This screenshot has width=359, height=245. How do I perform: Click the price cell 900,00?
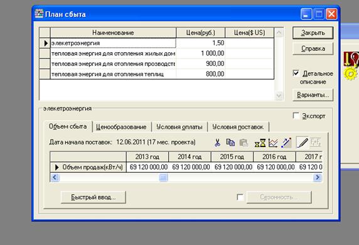[201, 63]
